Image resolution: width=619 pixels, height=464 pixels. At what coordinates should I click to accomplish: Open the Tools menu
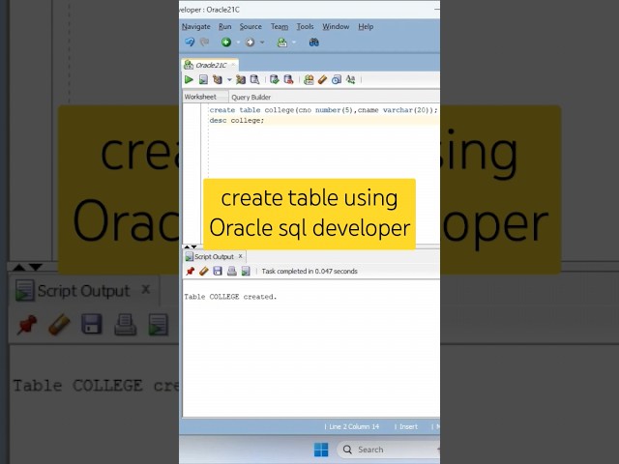[x=305, y=26]
